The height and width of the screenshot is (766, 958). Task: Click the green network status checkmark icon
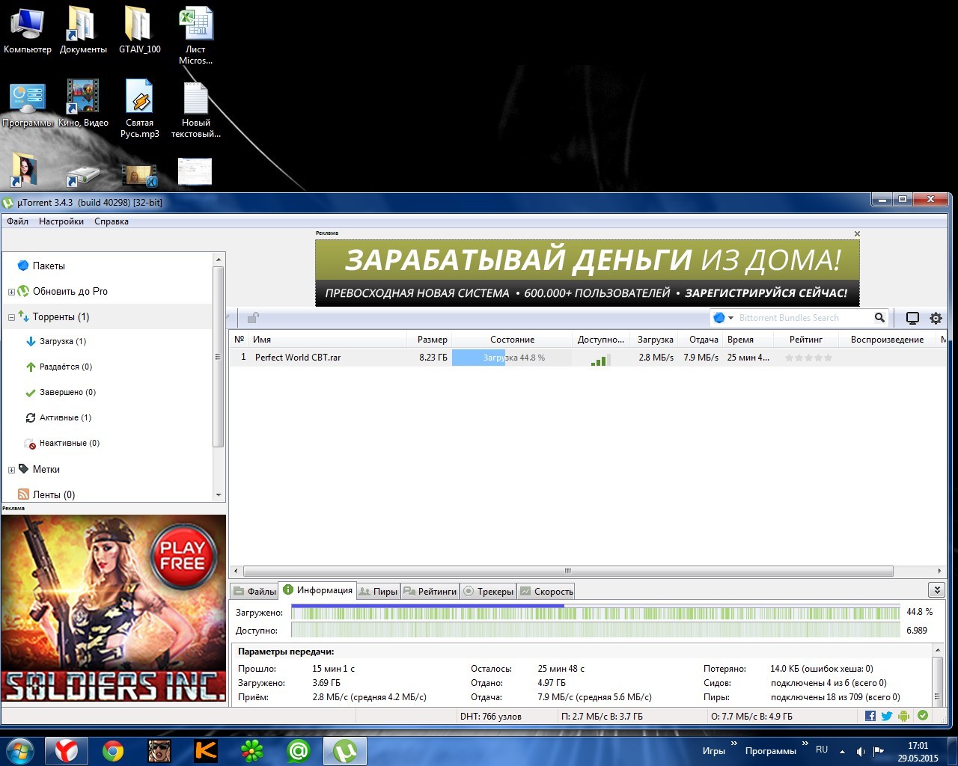pos(923,716)
